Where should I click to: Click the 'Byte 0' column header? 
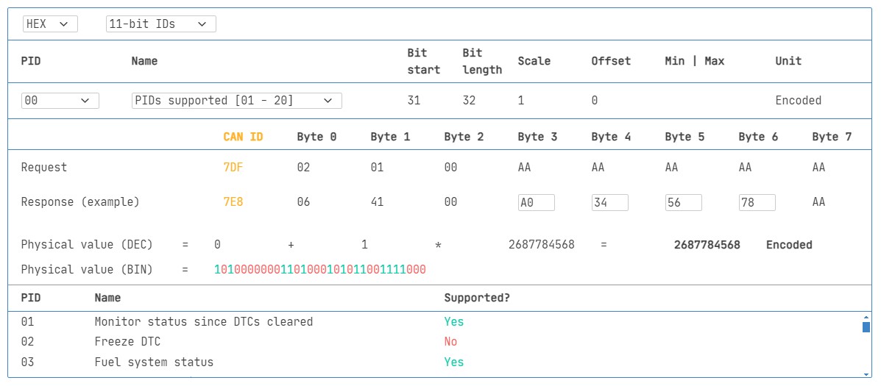pos(317,137)
